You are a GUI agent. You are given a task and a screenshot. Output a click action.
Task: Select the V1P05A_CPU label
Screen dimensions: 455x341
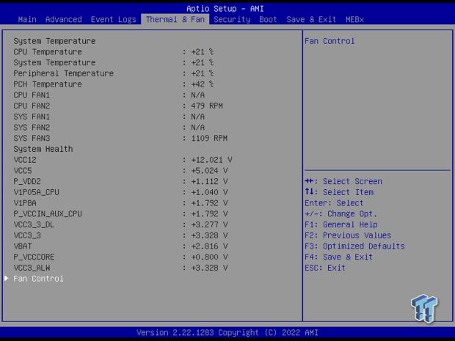pos(36,192)
